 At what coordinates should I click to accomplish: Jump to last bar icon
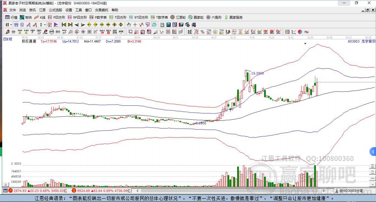pyautogui.click(x=70, y=25)
